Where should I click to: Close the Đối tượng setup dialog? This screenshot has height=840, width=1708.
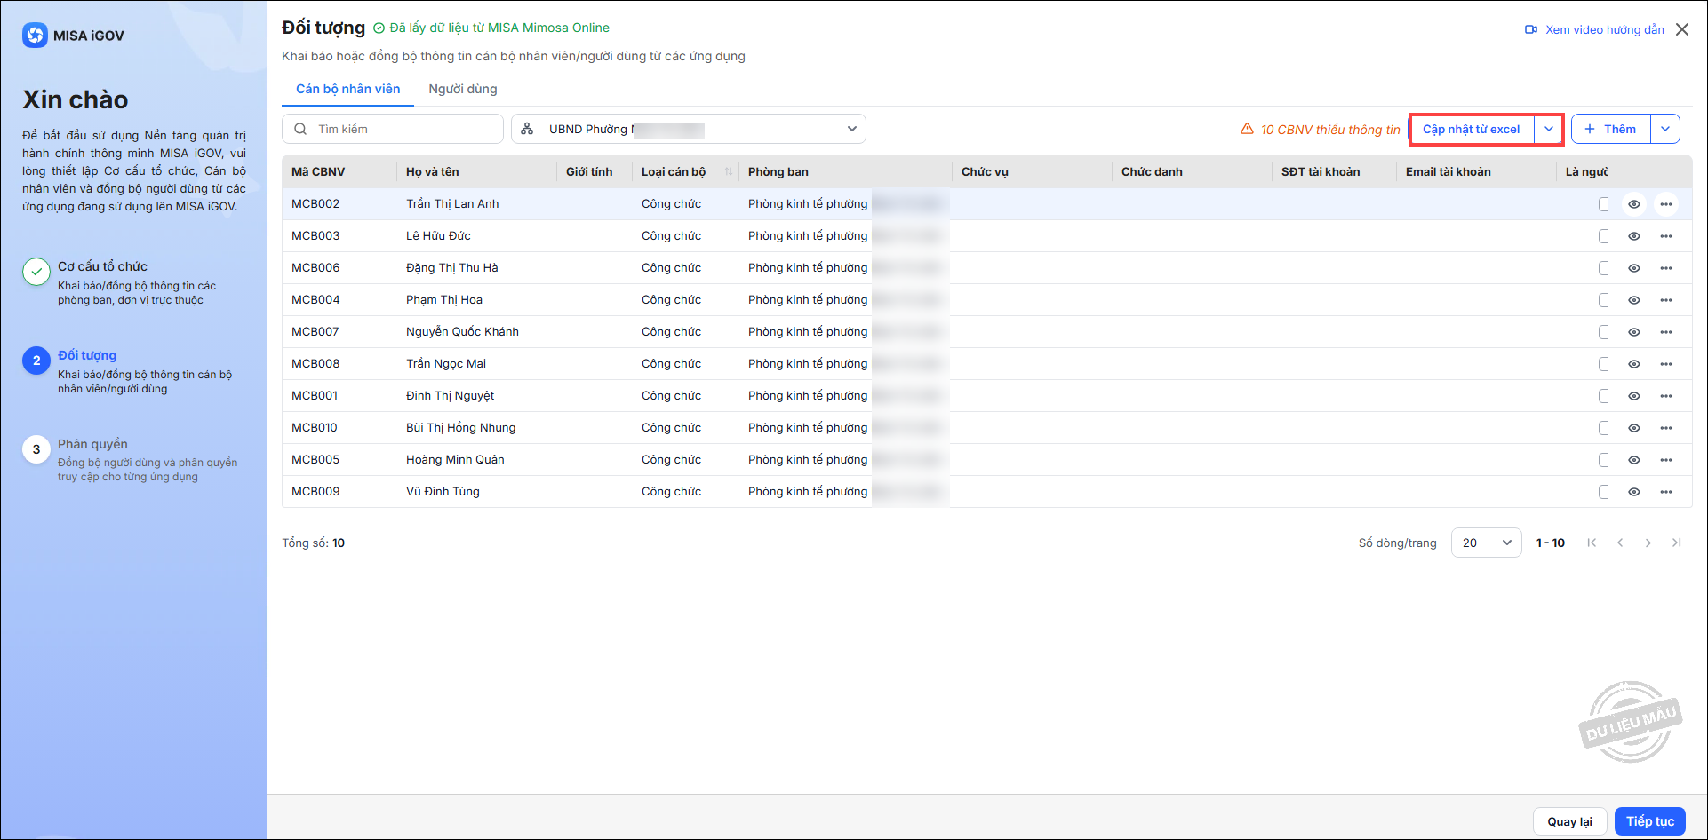click(1682, 29)
